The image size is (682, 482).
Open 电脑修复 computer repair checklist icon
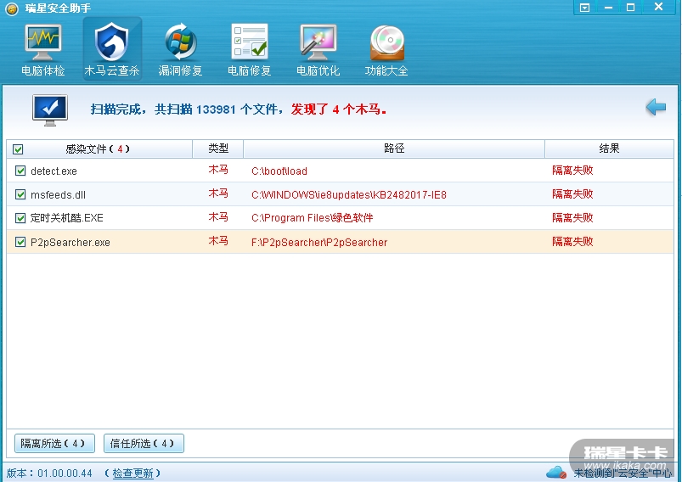(249, 49)
